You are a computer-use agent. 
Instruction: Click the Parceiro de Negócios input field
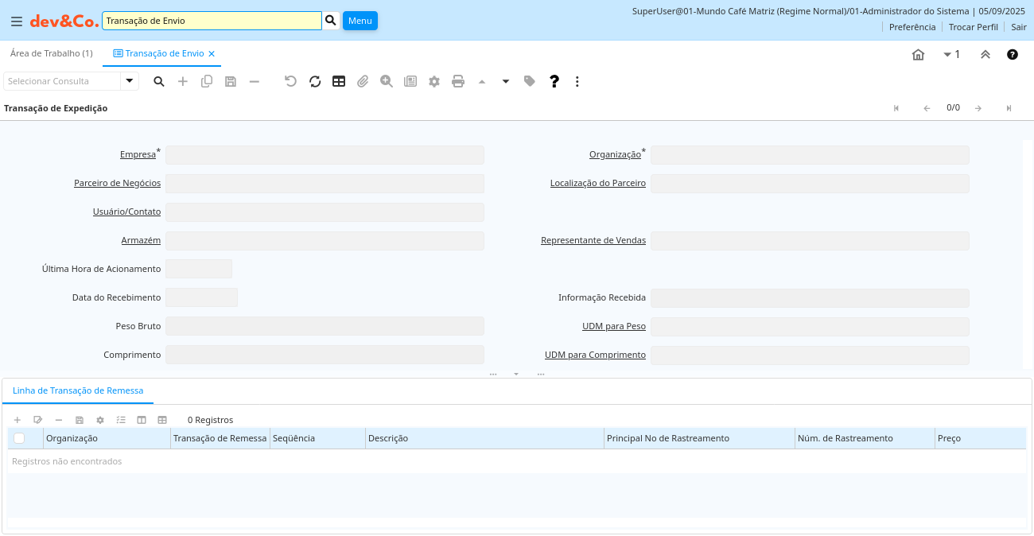click(325, 184)
